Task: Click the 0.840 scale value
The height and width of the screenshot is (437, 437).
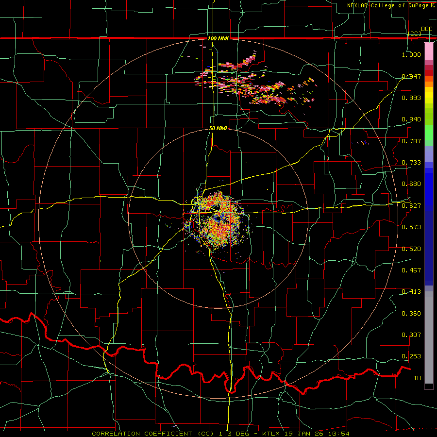Action: click(411, 119)
